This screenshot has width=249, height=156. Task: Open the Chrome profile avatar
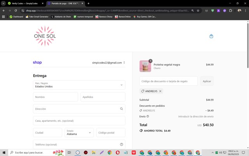pos(239,11)
